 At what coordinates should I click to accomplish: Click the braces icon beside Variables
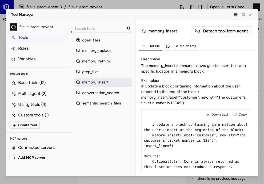(x=14, y=59)
